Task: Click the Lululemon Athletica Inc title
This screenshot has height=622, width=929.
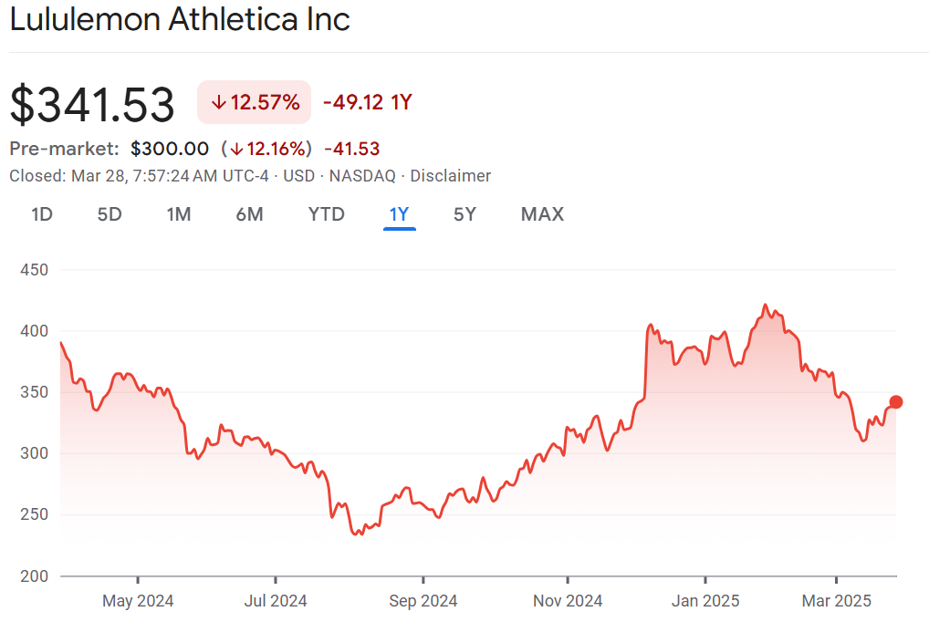Action: 180,19
